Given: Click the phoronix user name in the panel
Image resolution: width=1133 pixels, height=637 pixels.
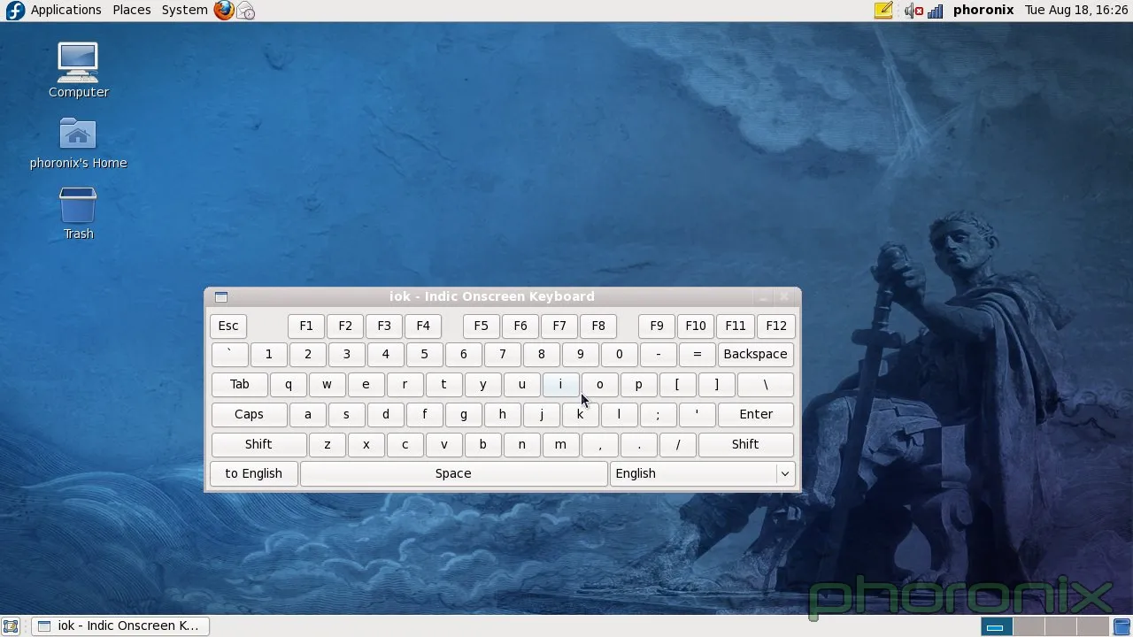Looking at the screenshot, I should (x=983, y=11).
